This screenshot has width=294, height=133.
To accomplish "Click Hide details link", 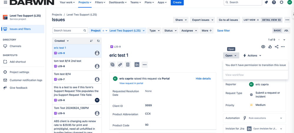I will coord(203,79).
